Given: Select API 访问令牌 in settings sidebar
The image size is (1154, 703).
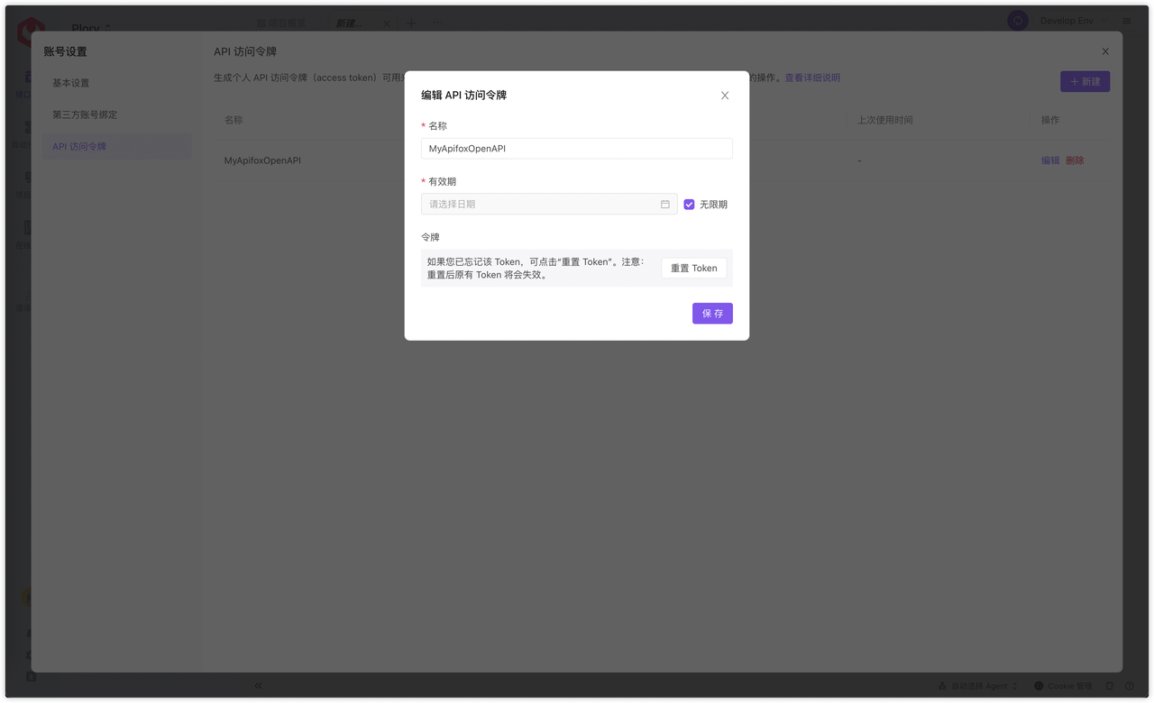Looking at the screenshot, I should 116,146.
